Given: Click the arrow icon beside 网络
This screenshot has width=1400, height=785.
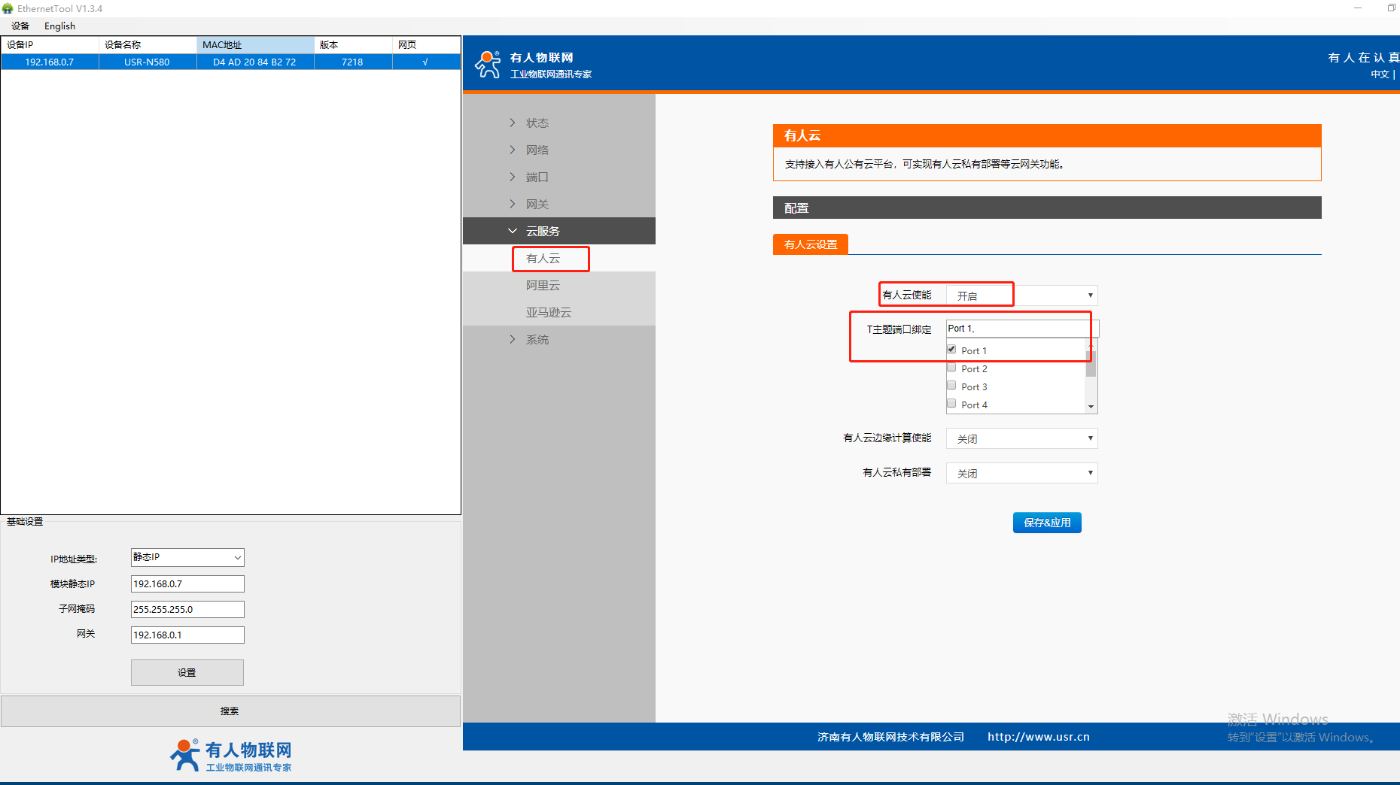Looking at the screenshot, I should (513, 150).
